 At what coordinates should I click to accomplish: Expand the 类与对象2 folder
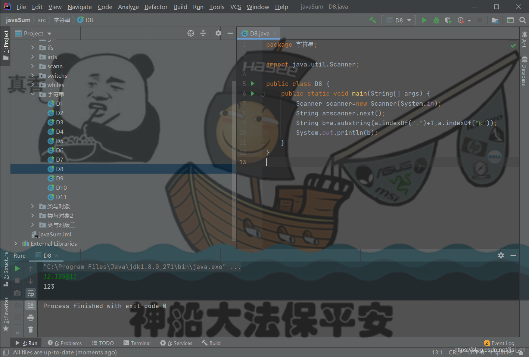pyautogui.click(x=32, y=215)
